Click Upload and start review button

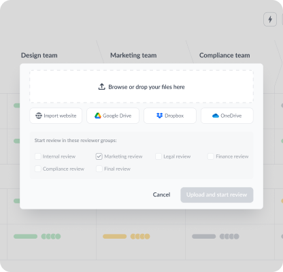click(217, 195)
